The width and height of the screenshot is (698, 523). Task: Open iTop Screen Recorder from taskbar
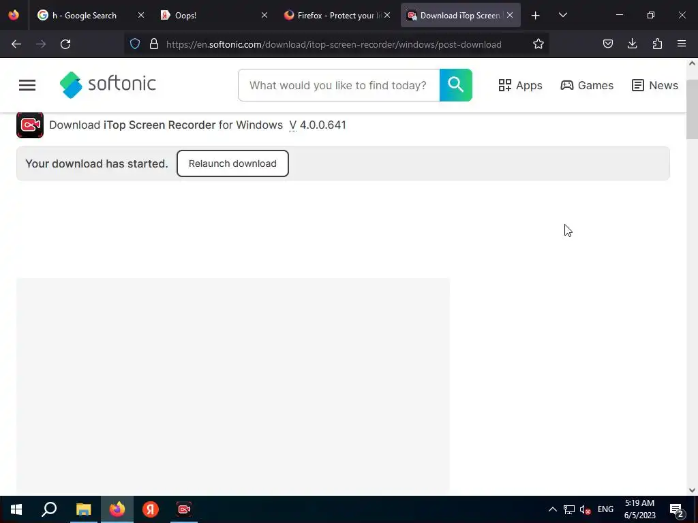[x=184, y=509]
